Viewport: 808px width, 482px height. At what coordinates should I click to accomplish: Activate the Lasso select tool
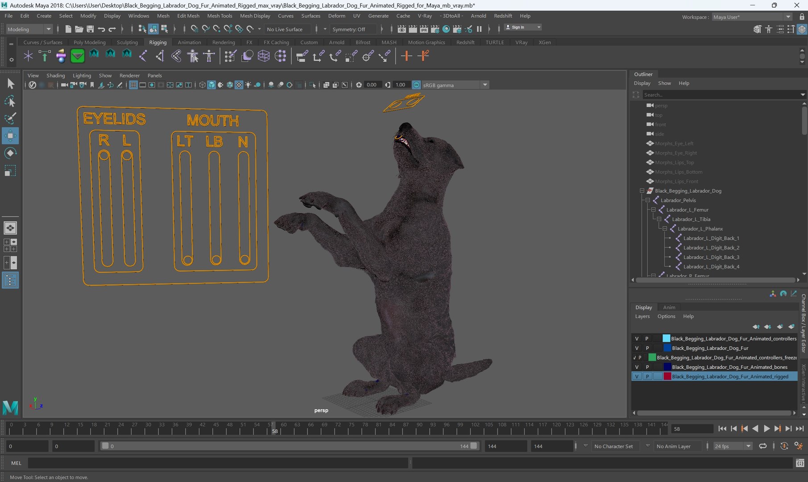(x=10, y=101)
